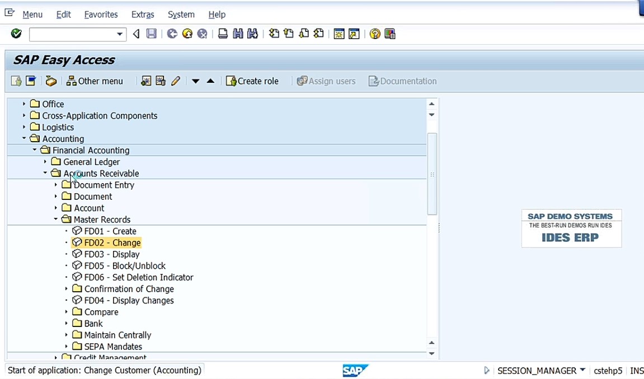
Task: Expand the Maintain Centrally folder
Action: pos(66,335)
